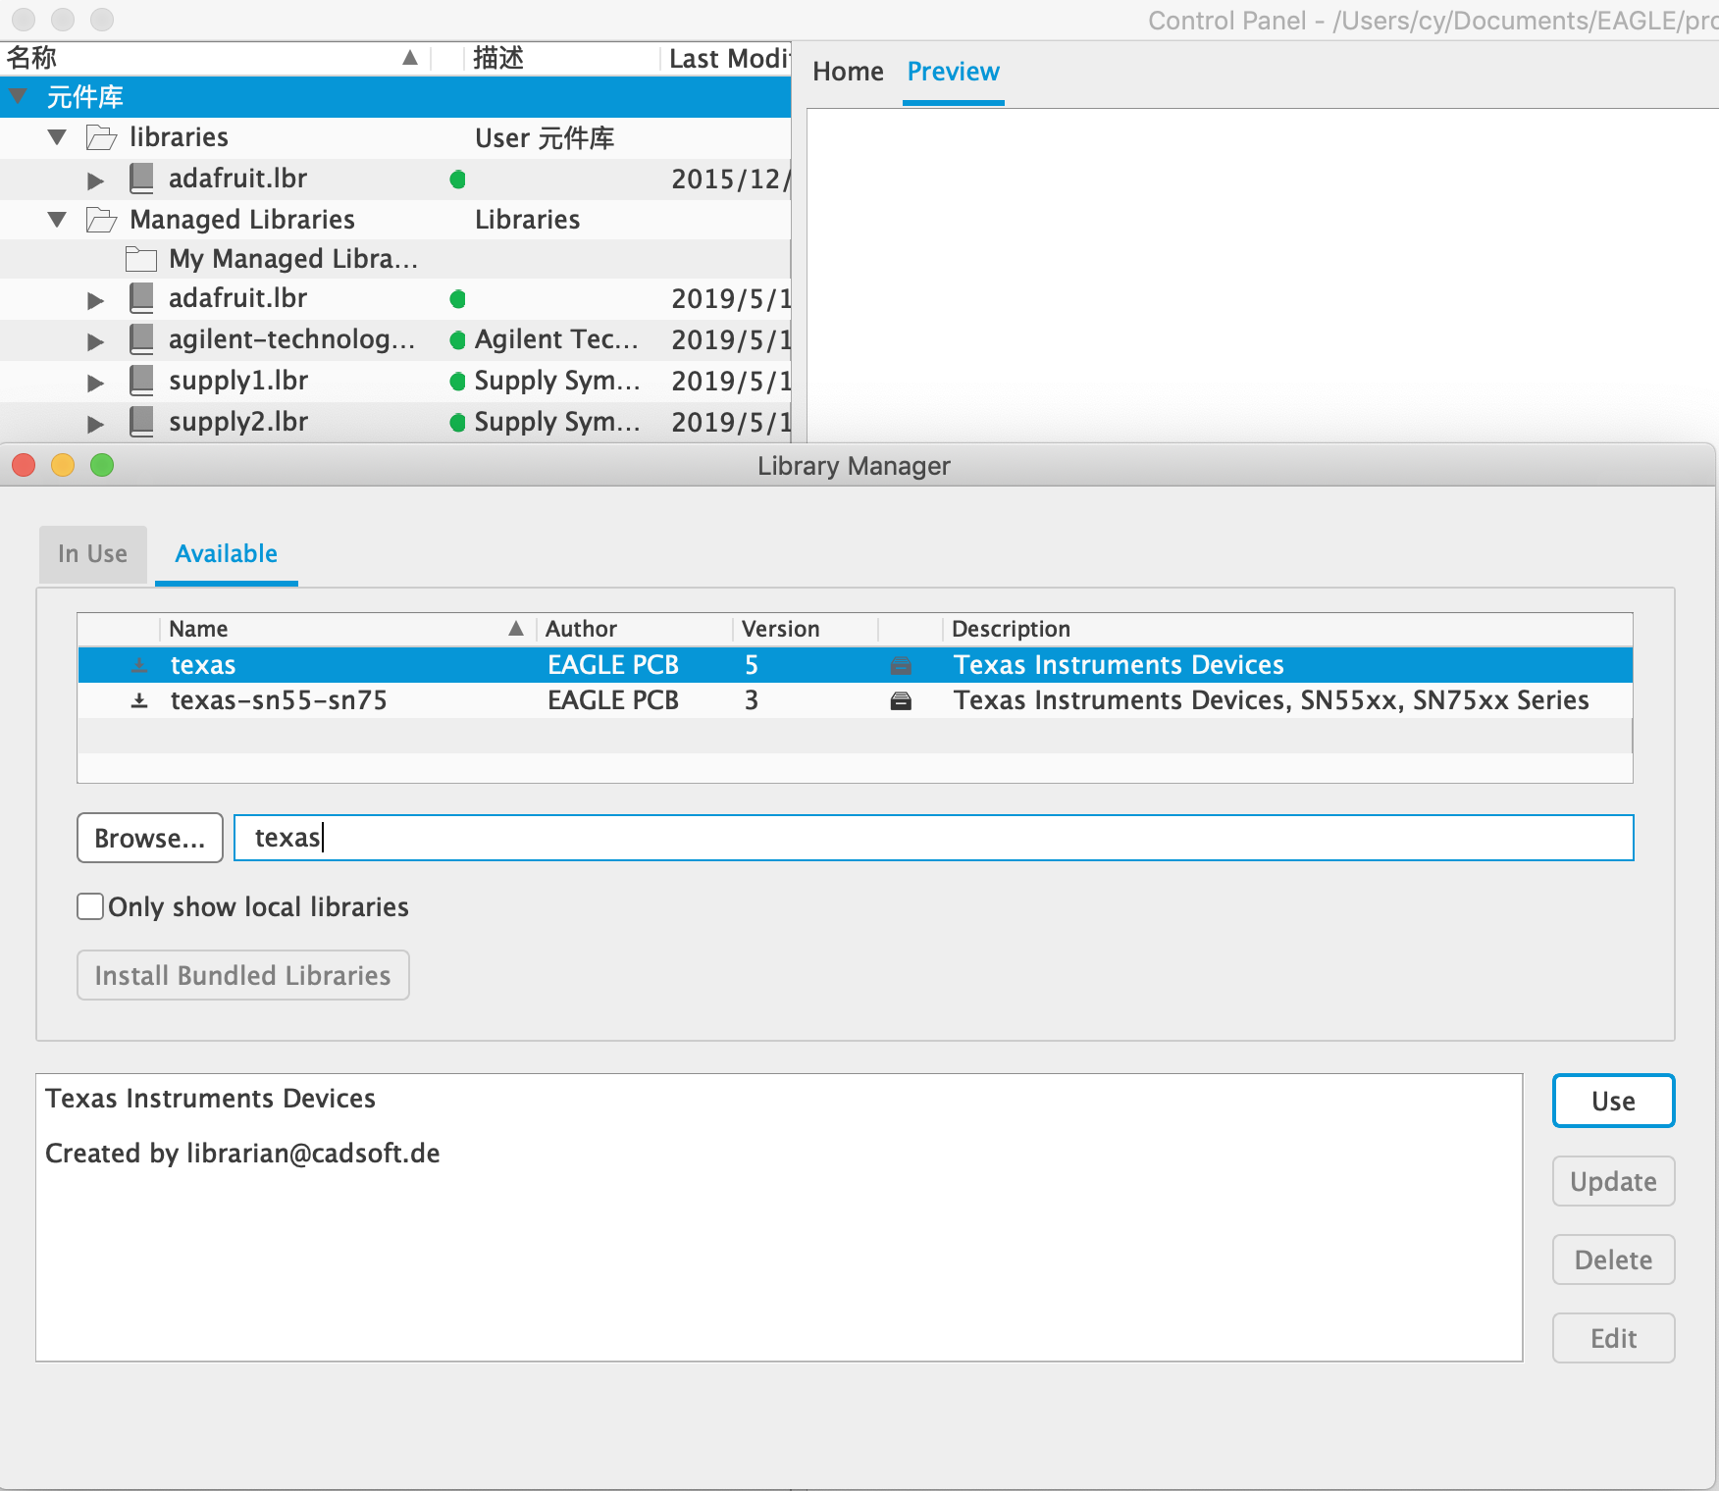Click the book icon of managed adafruit.lbr (2019)

[141, 298]
